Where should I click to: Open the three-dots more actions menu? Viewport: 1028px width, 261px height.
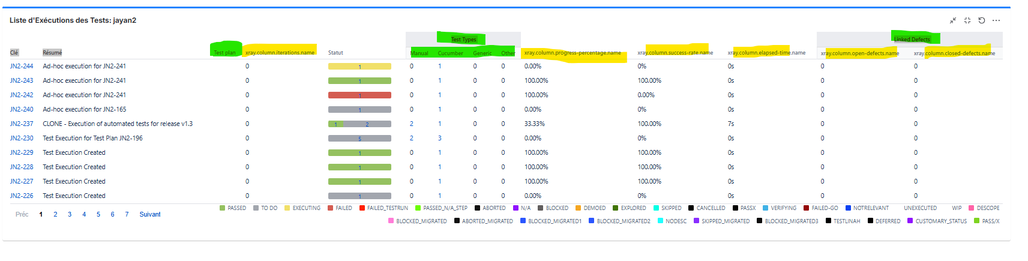point(996,20)
